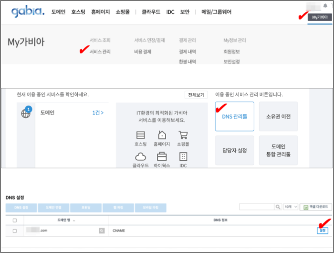Click the 담당자 설정 button
Screen dimensions: 334x253
[x=235, y=150]
